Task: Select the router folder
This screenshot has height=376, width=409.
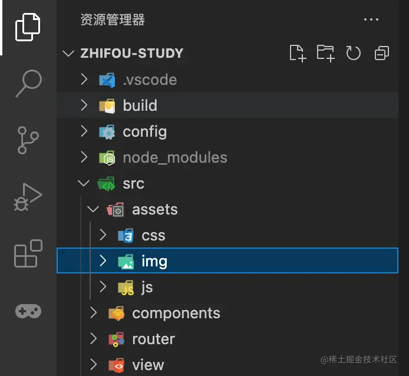Action: pos(227,339)
